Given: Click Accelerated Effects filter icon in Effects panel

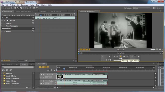Looking at the screenshot, I should coord(3,71).
